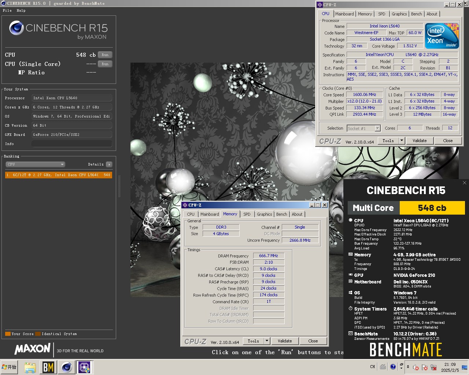Click the Show Desktop button

(465, 367)
